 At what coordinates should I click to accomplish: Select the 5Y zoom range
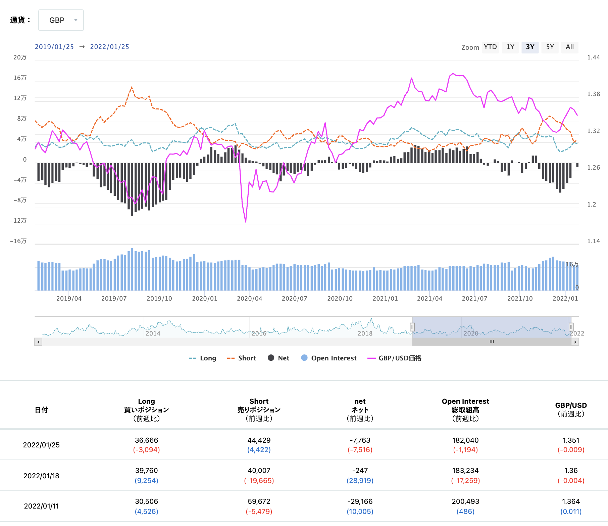click(550, 47)
